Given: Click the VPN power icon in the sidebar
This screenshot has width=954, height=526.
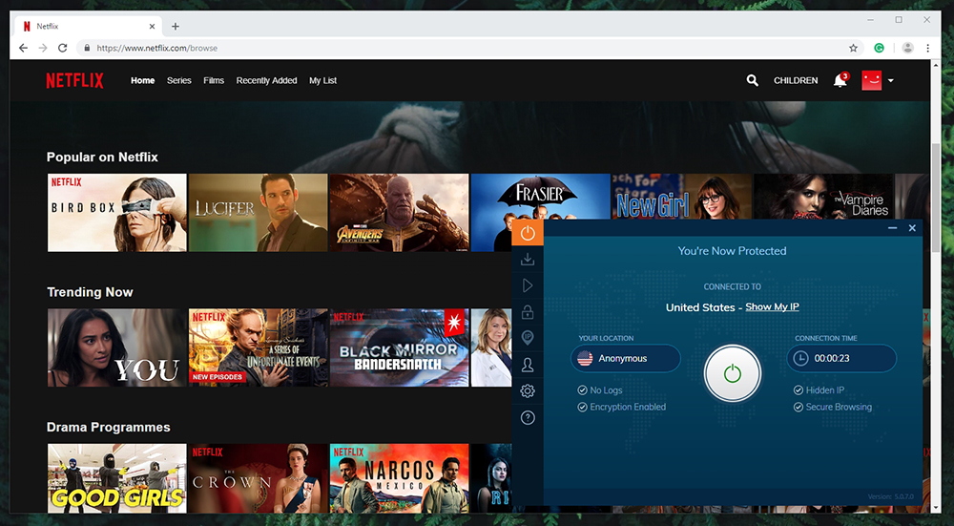Looking at the screenshot, I should pos(528,233).
